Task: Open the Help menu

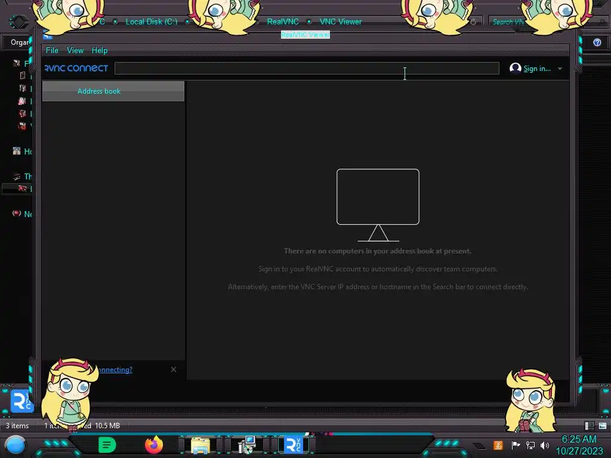Action: [x=100, y=50]
